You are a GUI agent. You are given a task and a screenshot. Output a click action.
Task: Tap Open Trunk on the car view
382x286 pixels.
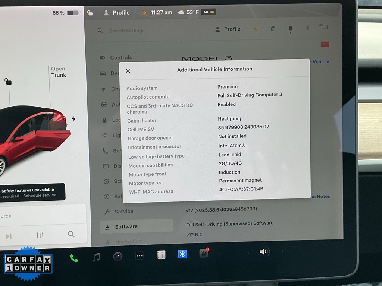click(x=58, y=72)
